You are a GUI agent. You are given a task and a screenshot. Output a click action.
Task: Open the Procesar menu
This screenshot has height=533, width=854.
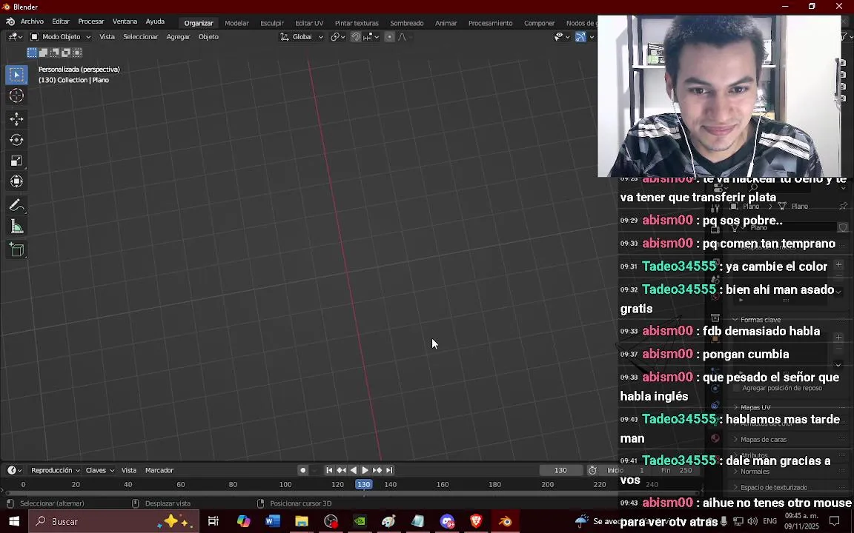(91, 21)
